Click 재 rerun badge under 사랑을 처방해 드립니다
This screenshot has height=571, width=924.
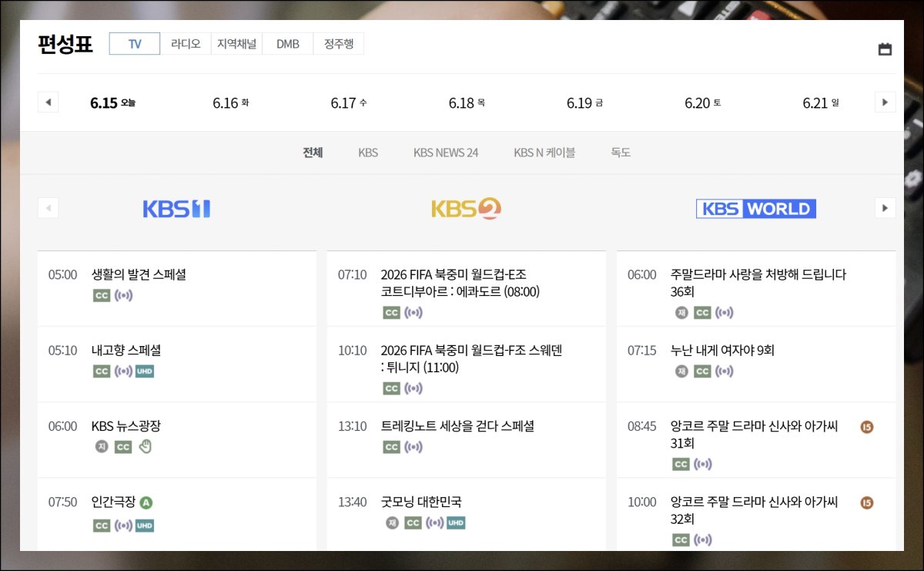point(681,313)
